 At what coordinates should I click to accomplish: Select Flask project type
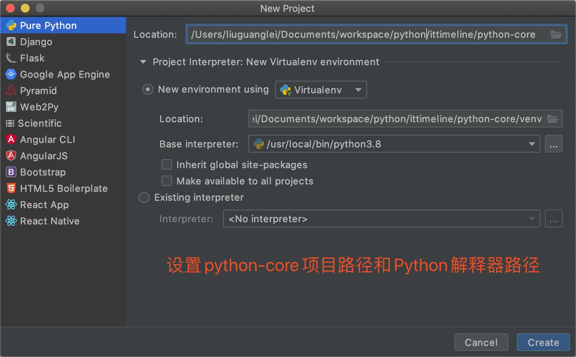click(x=63, y=58)
